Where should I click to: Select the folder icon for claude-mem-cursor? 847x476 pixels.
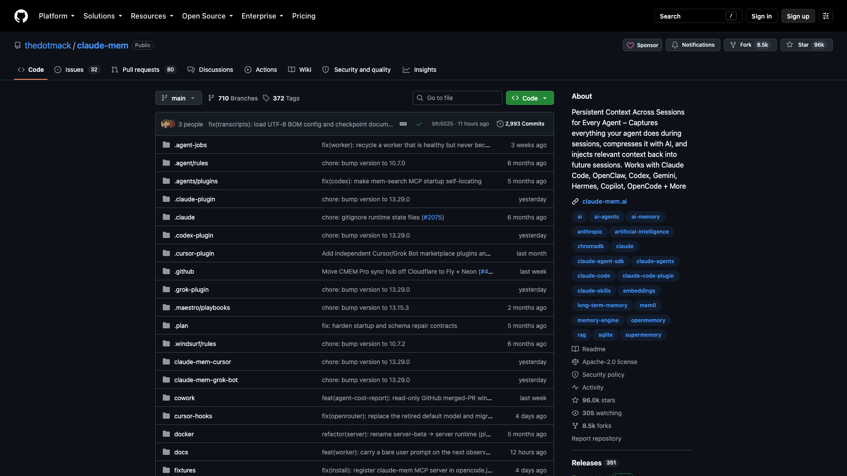[x=166, y=361]
